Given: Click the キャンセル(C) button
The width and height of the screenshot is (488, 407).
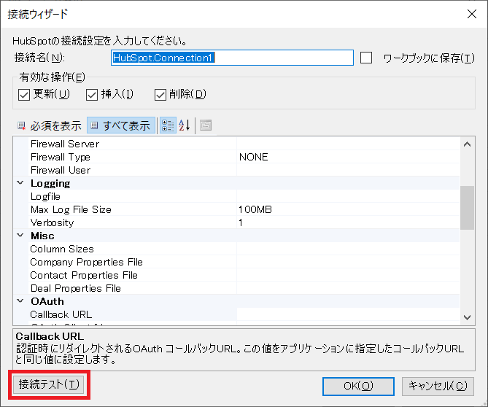Looking at the screenshot, I should pyautogui.click(x=438, y=386).
